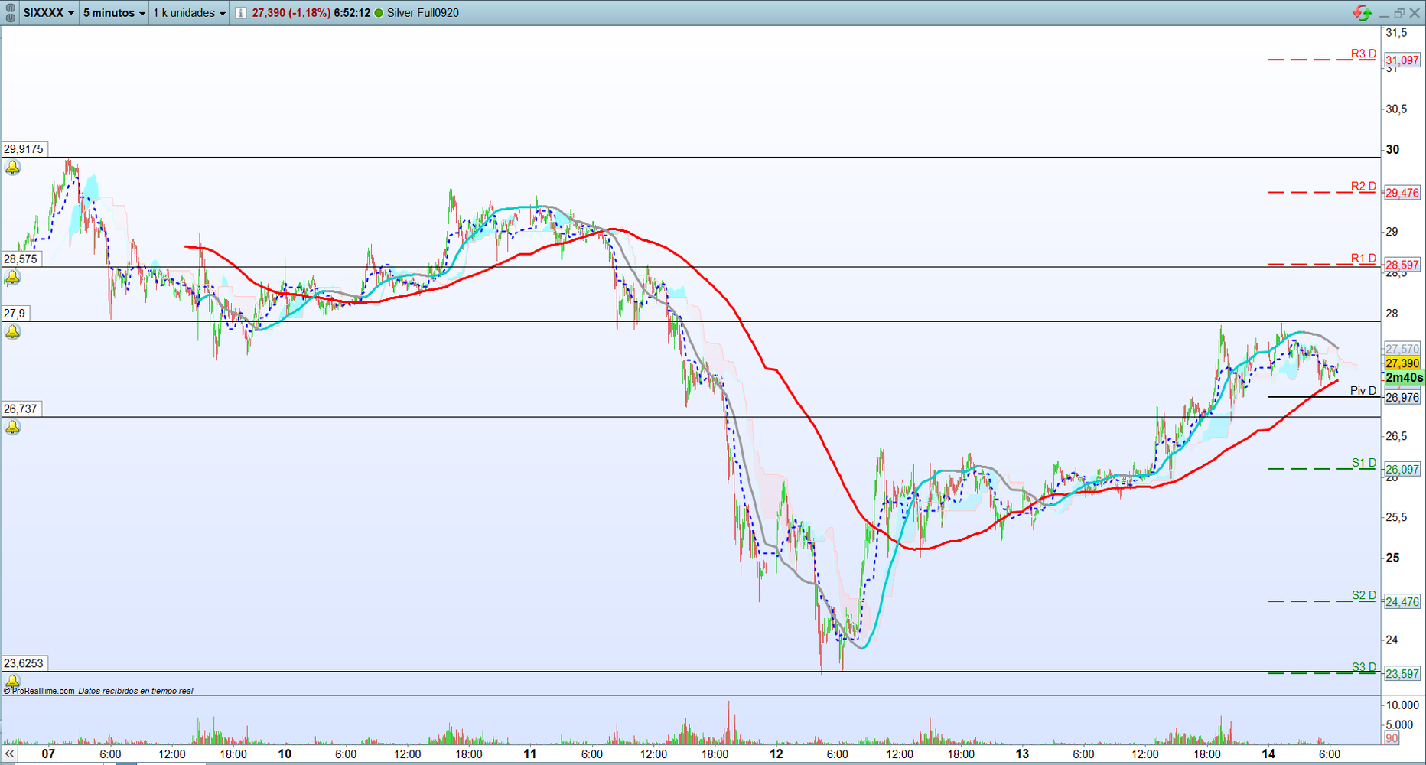Click the 28,597 price tag on axis
Image resolution: width=1426 pixels, height=765 pixels.
tap(1402, 265)
